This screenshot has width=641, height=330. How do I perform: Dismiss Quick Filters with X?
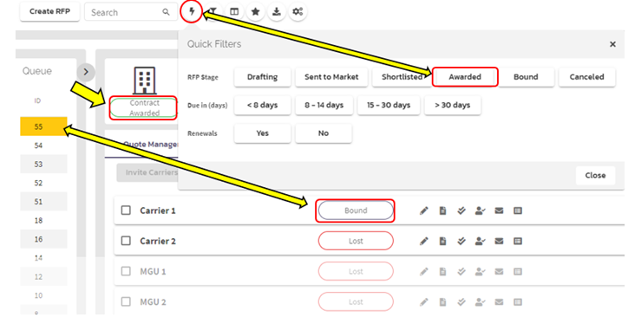(612, 44)
